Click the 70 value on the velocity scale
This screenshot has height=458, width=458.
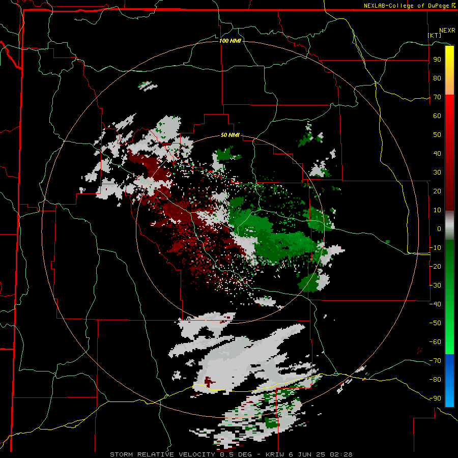437,97
